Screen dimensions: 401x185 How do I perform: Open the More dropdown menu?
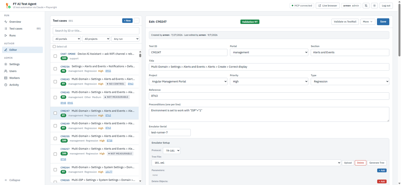(368, 22)
